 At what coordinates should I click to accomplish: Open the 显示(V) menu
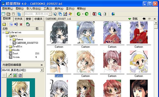pos(70,9)
